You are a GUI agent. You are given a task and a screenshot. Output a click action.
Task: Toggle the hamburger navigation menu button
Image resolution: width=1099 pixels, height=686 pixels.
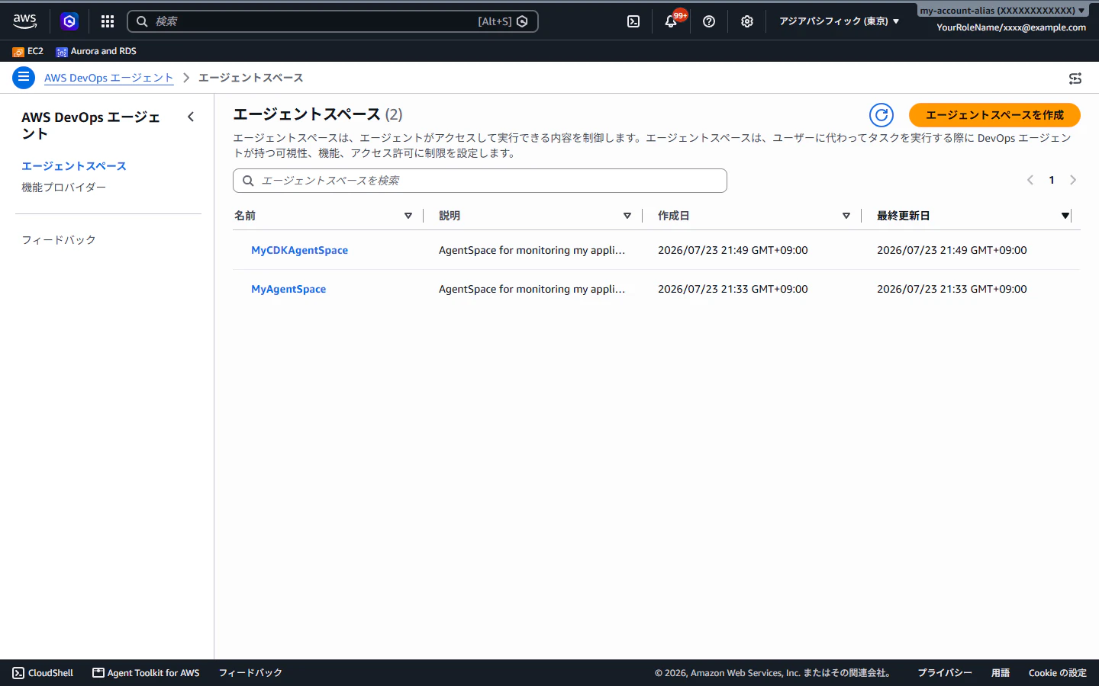coord(24,77)
